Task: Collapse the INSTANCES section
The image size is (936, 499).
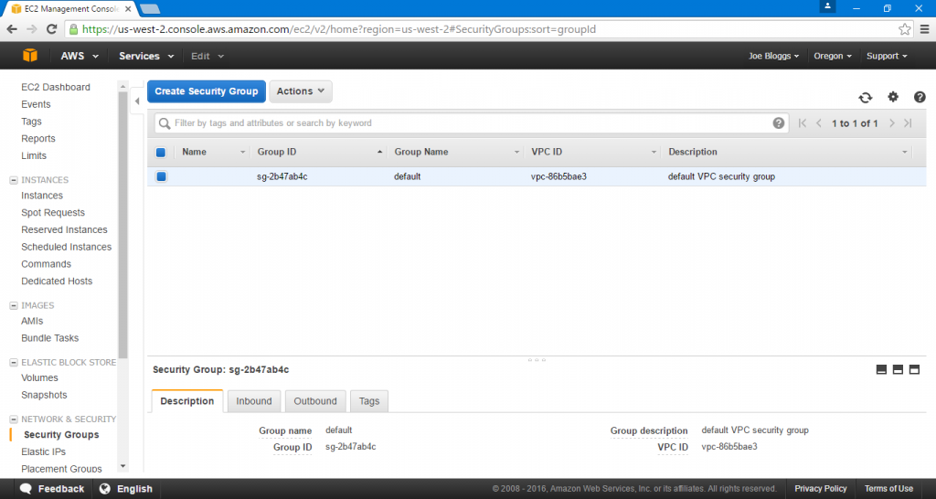Action: click(x=14, y=180)
